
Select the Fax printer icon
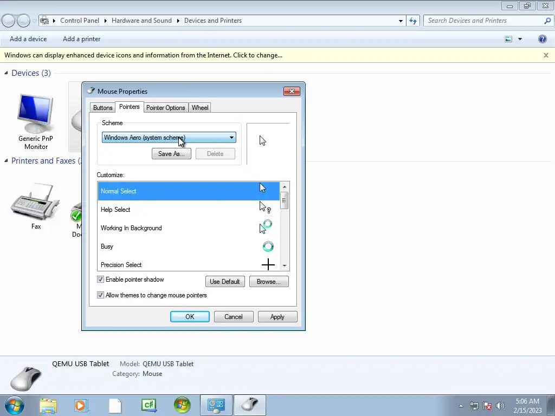[35, 206]
